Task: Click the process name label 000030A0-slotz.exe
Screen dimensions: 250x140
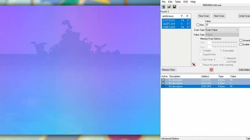Action: click(x=212, y=5)
